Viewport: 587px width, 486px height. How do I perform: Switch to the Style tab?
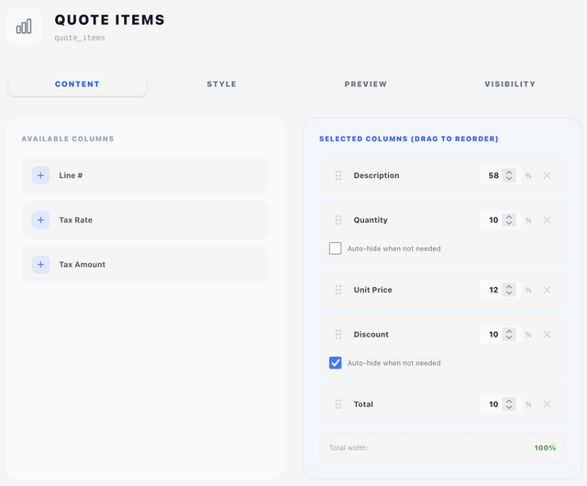click(222, 84)
